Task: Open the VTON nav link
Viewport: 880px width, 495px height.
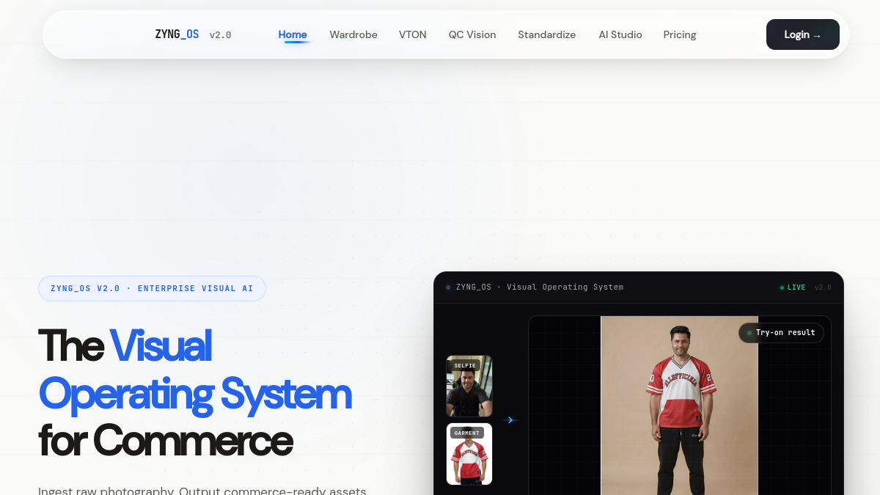Action: (413, 34)
